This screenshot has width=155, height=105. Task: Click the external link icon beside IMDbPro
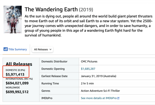tap(118, 98)
